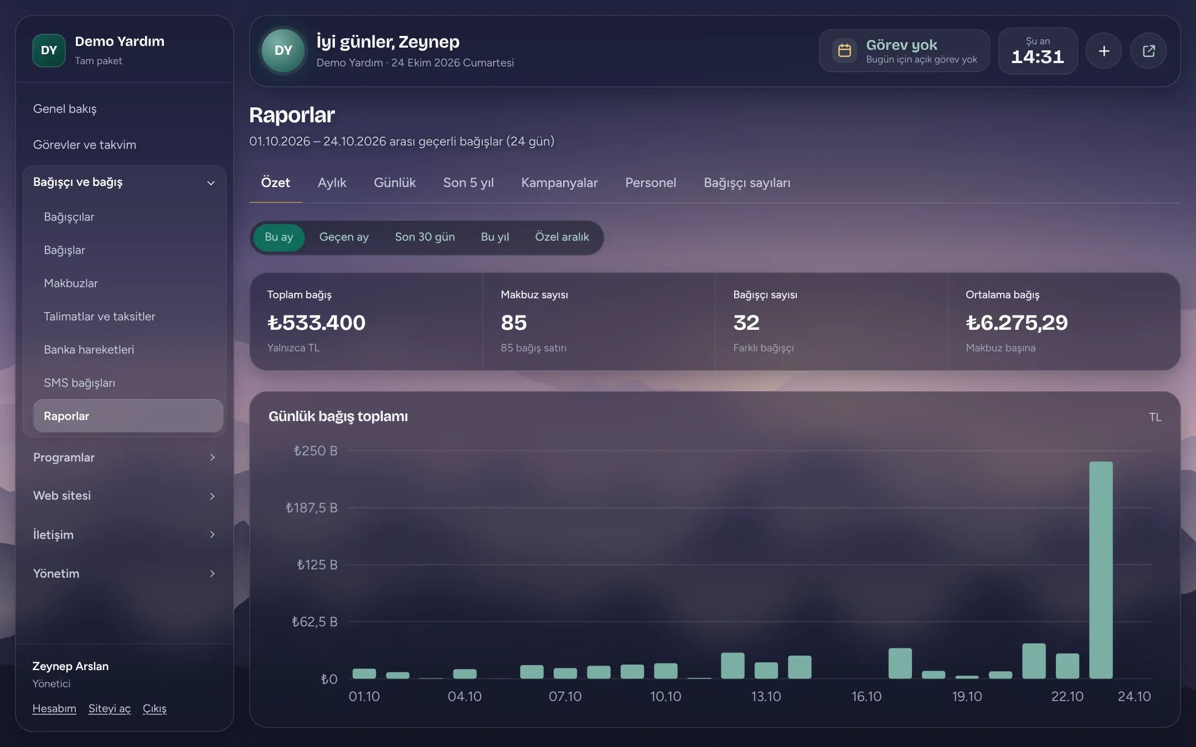Screen dimensions: 1196x747
Task: Click the Toplam bağış ₺533.400 card
Action: (x=366, y=321)
